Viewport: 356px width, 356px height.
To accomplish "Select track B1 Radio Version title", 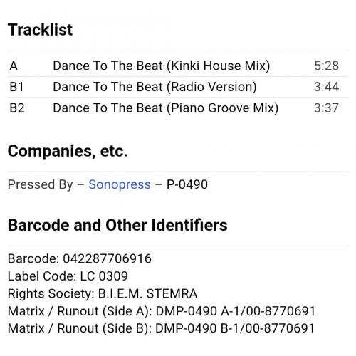I will [x=155, y=87].
